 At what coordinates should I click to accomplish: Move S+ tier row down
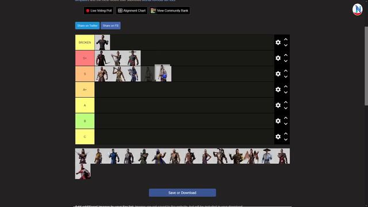click(x=286, y=61)
